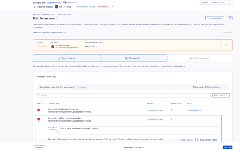Open the three-dot more options menu
The image size is (240, 152).
tap(230, 3)
